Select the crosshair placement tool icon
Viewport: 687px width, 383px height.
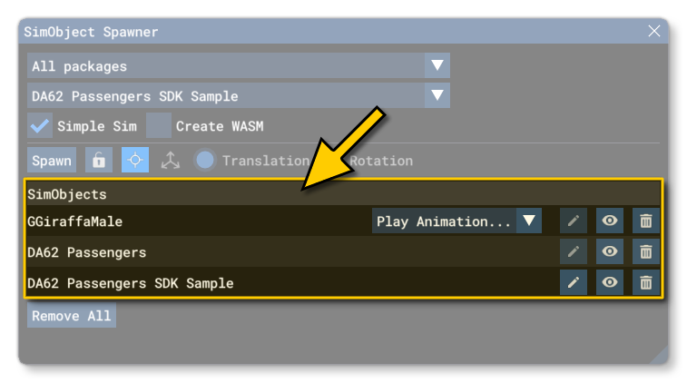pos(135,161)
